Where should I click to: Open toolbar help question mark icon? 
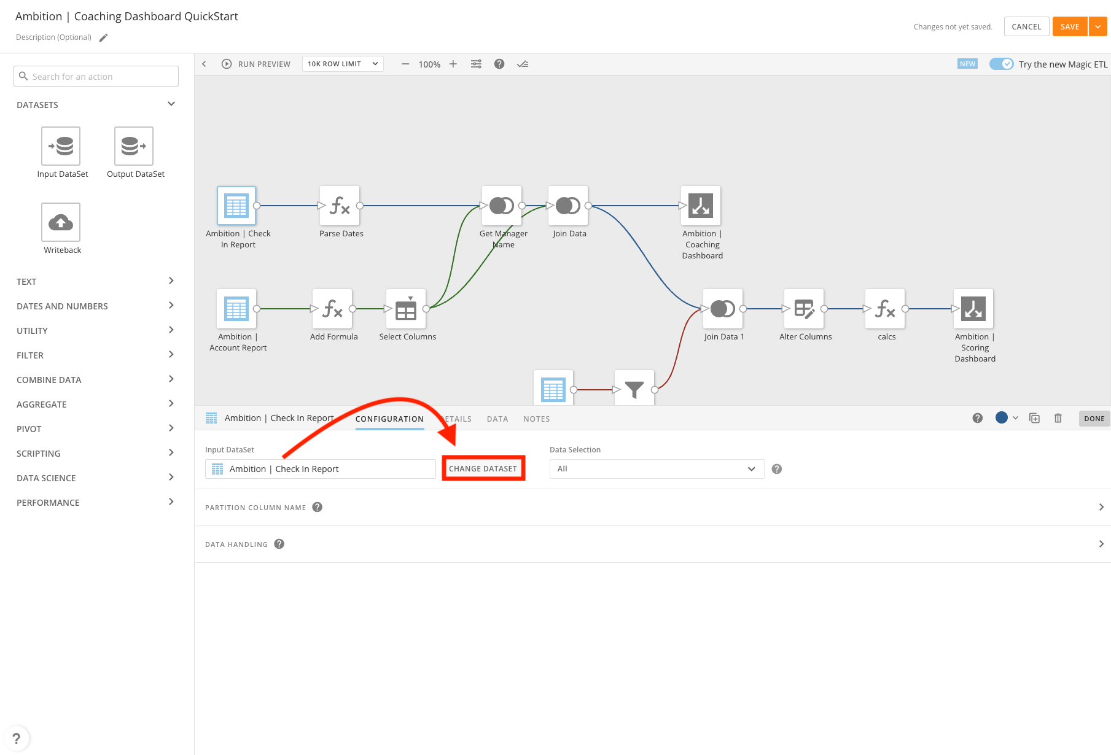point(499,64)
